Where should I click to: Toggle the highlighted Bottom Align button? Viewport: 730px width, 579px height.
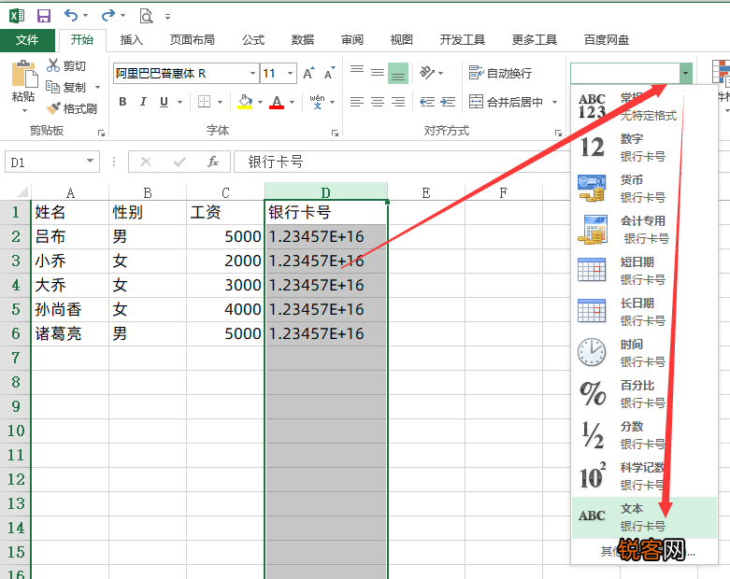[x=398, y=74]
